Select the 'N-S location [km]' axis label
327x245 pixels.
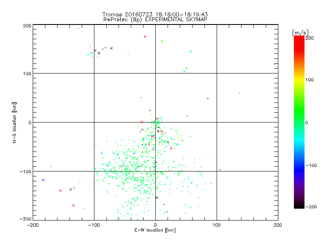[x=14, y=122]
